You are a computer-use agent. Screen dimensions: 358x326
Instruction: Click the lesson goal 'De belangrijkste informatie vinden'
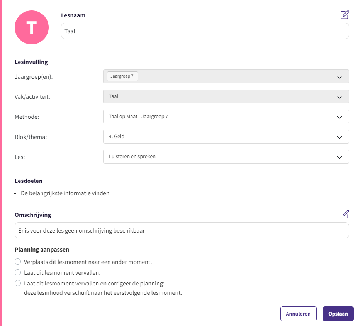tap(65, 193)
